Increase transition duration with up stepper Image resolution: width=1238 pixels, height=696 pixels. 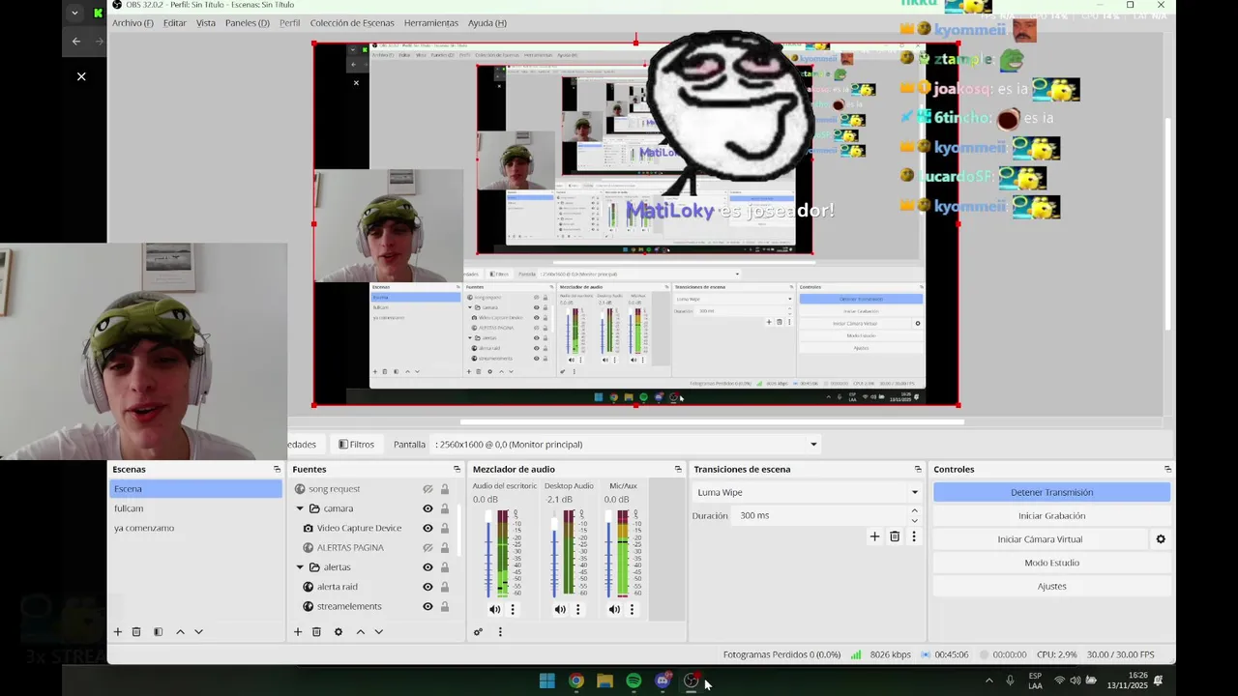click(x=915, y=510)
